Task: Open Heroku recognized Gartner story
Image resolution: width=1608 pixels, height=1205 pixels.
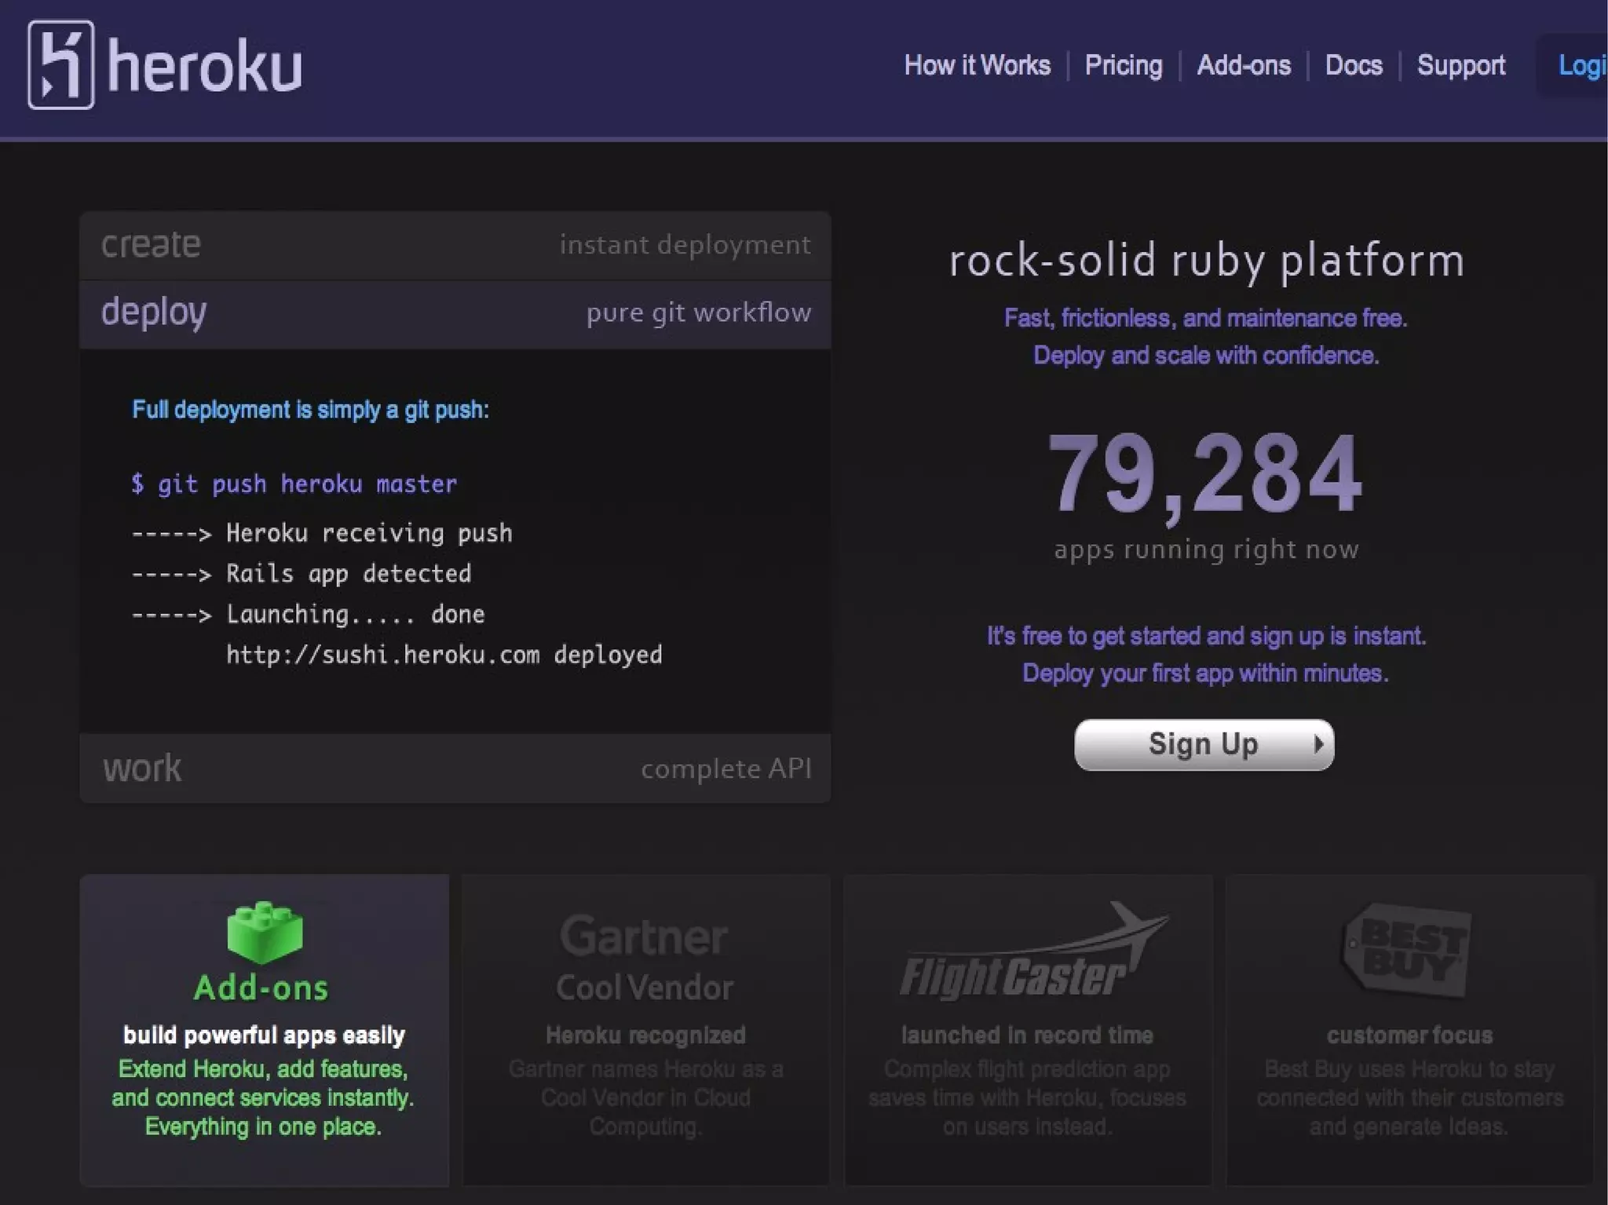Action: [x=645, y=1035]
